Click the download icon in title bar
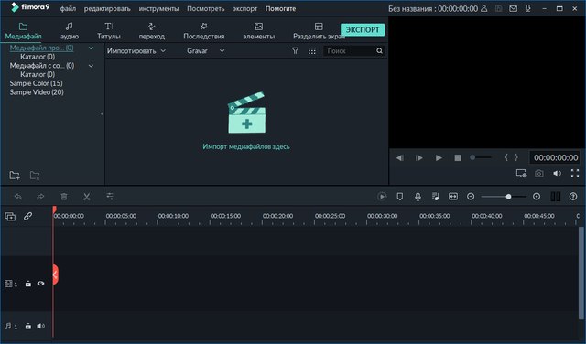Viewport: 586px width, 344px height. (x=527, y=8)
